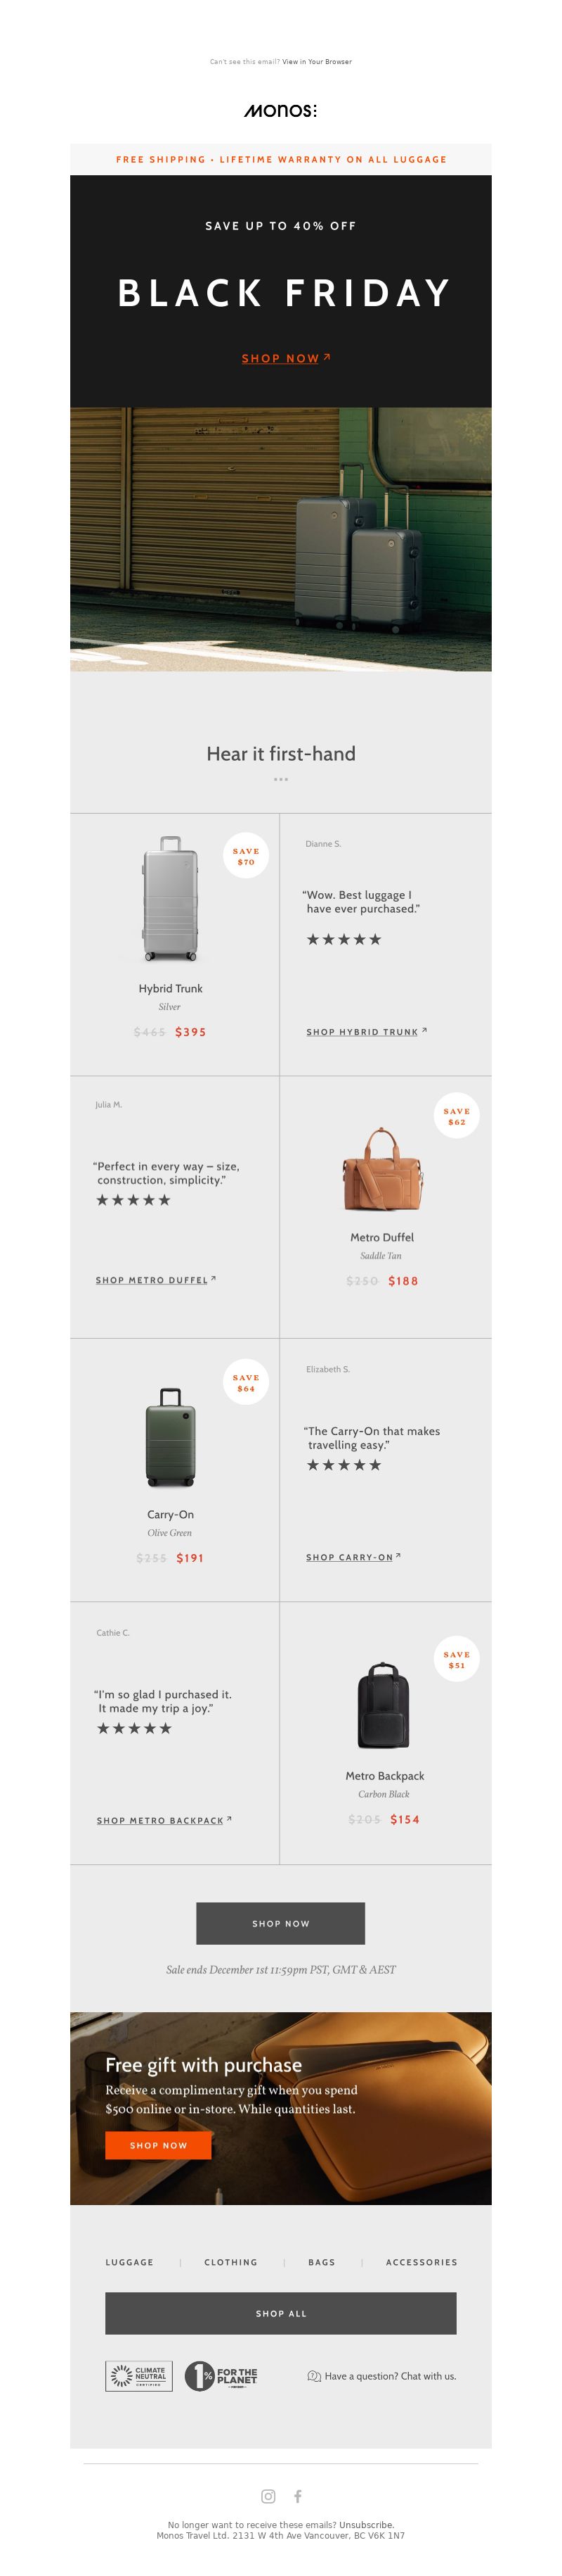Open the Facebook icon in footer

pyautogui.click(x=297, y=2496)
